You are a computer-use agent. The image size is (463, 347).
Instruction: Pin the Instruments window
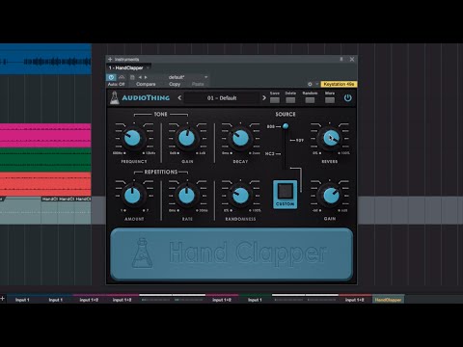click(341, 59)
